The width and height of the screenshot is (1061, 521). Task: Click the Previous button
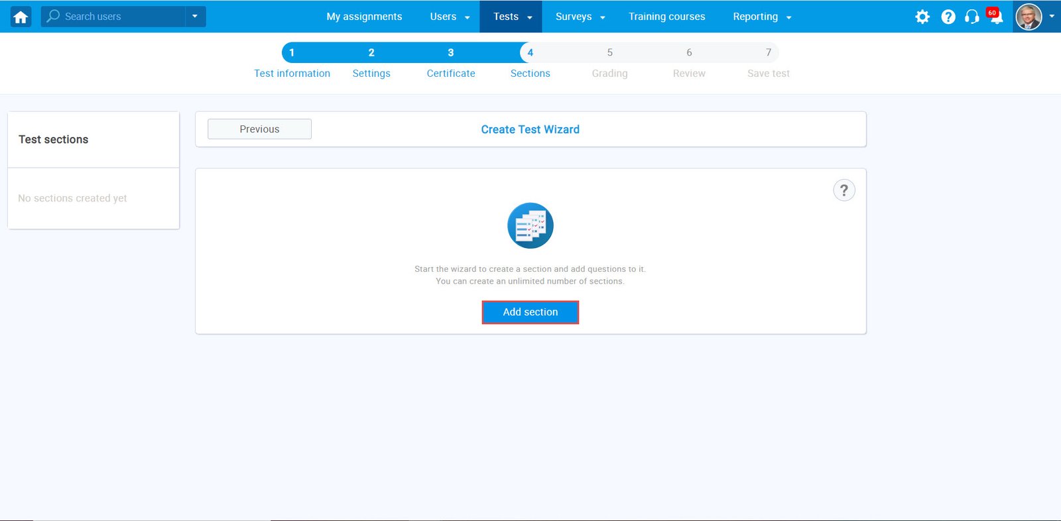259,129
